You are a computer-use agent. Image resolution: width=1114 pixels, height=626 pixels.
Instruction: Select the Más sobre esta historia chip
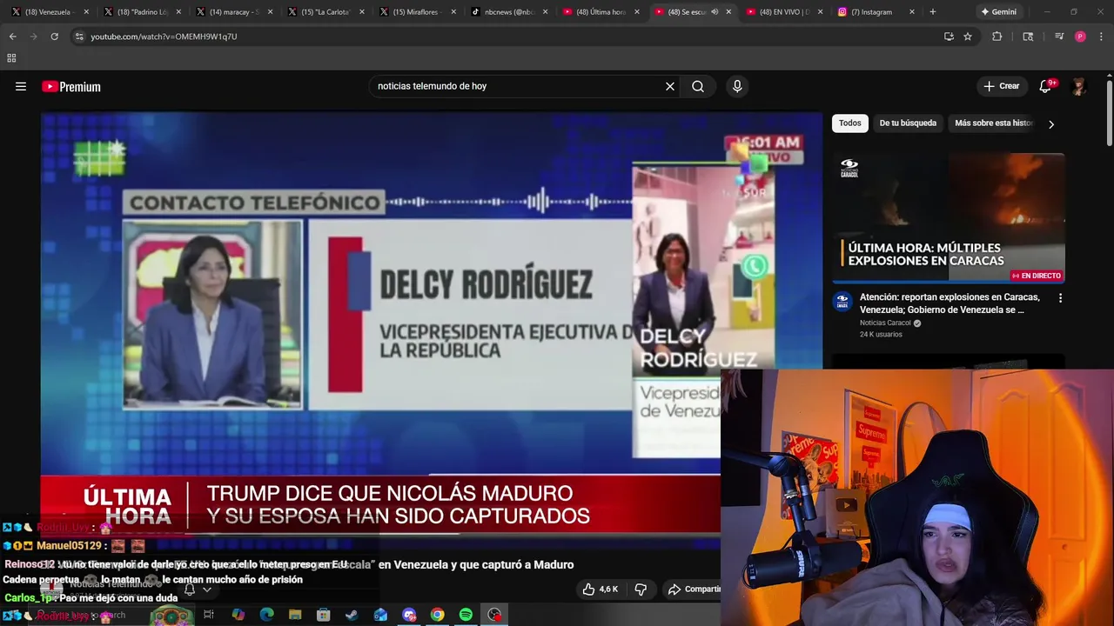[994, 123]
